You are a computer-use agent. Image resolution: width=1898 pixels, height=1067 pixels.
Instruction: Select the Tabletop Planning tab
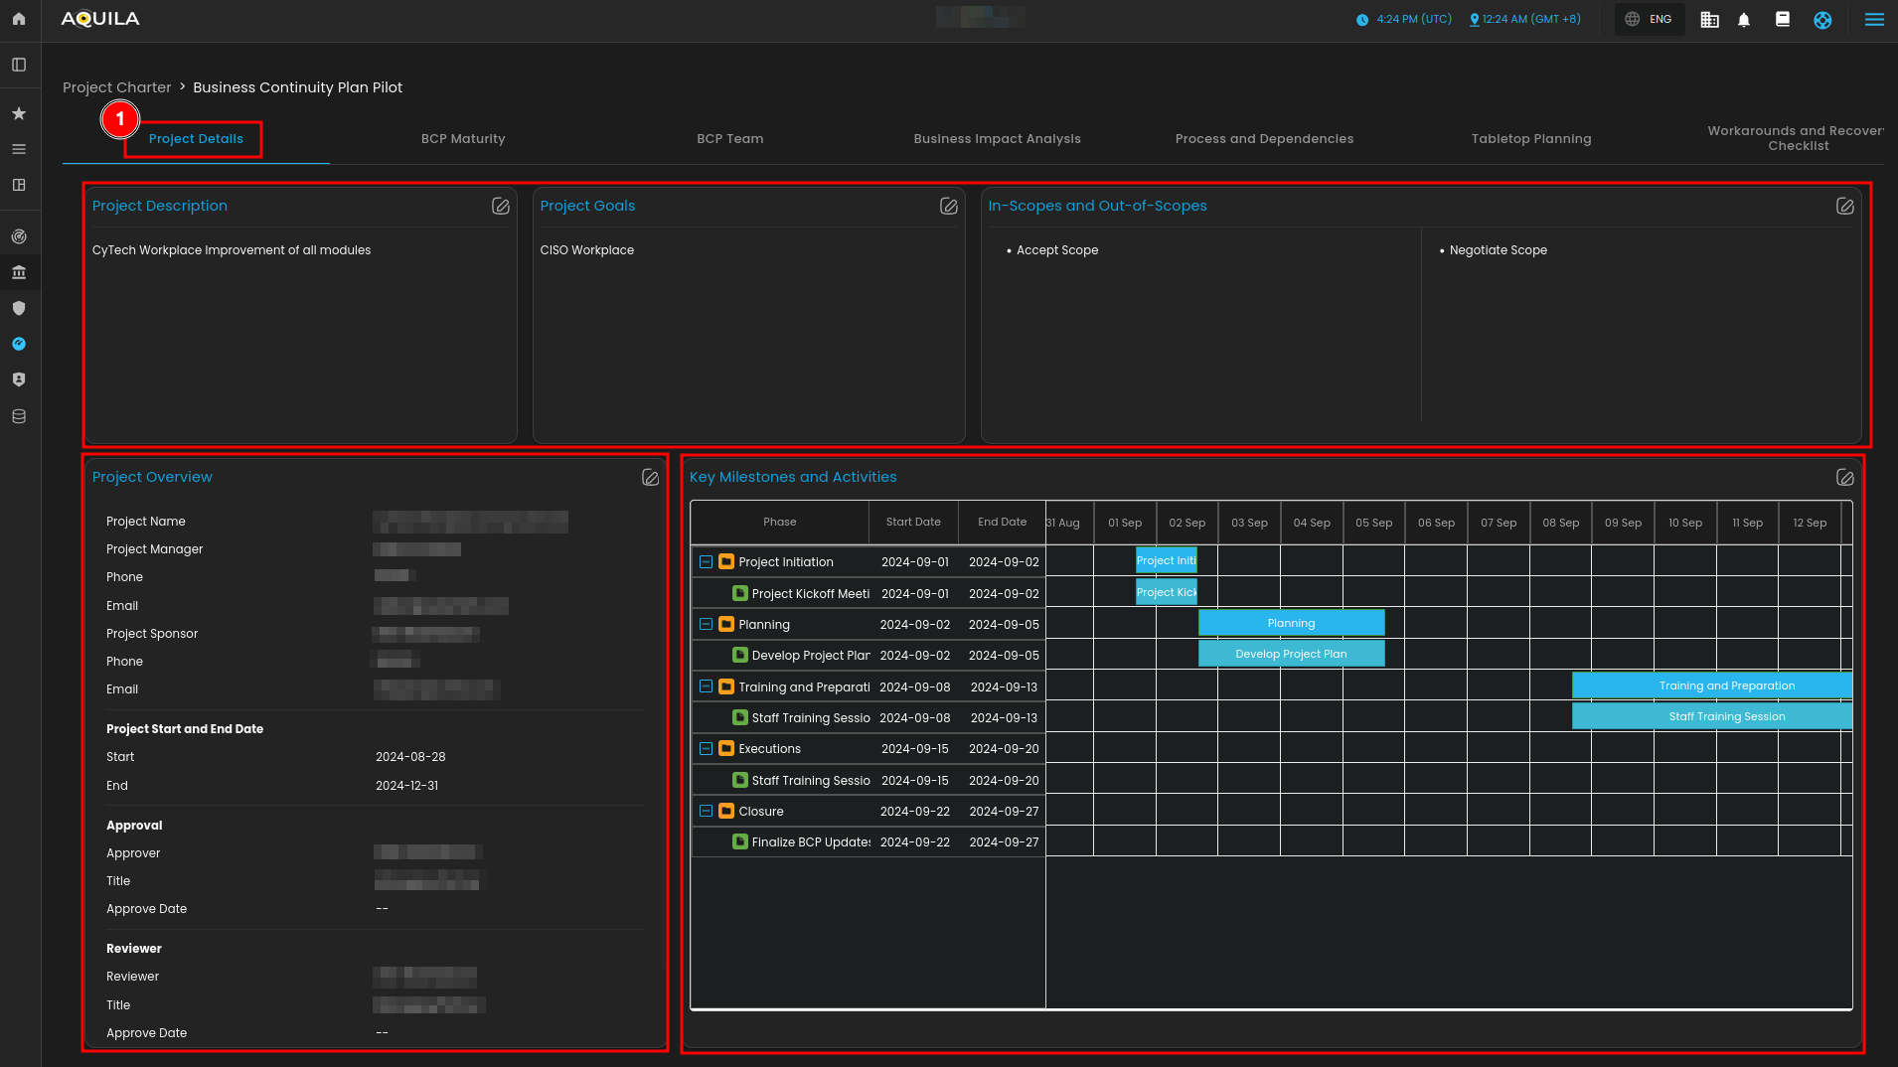tap(1531, 139)
